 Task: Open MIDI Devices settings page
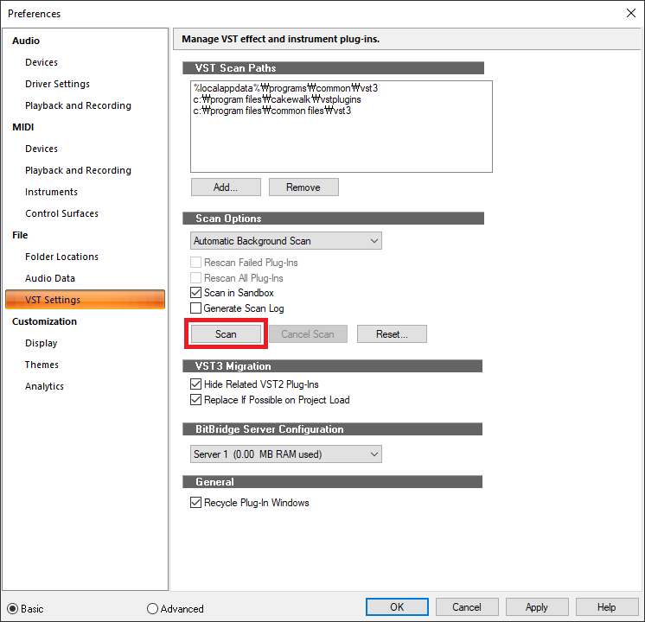[x=42, y=149]
